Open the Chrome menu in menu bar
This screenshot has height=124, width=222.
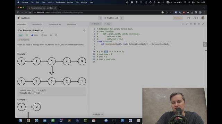pos(25,2)
